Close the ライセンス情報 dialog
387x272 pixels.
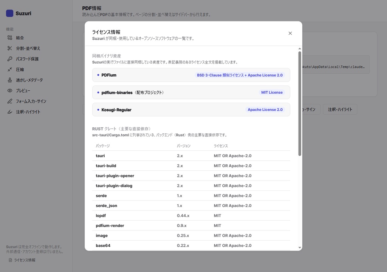(290, 33)
